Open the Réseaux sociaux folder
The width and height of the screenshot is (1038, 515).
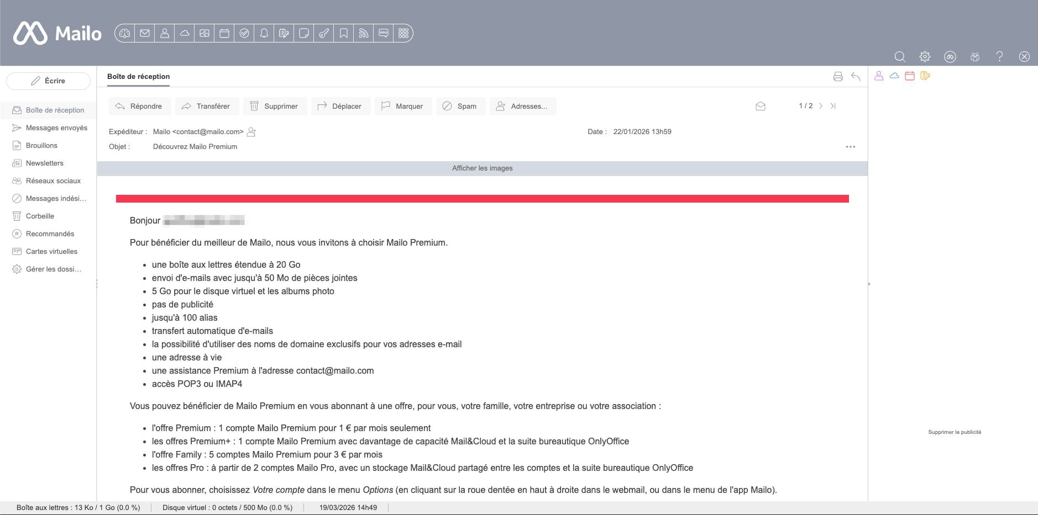[49, 180]
